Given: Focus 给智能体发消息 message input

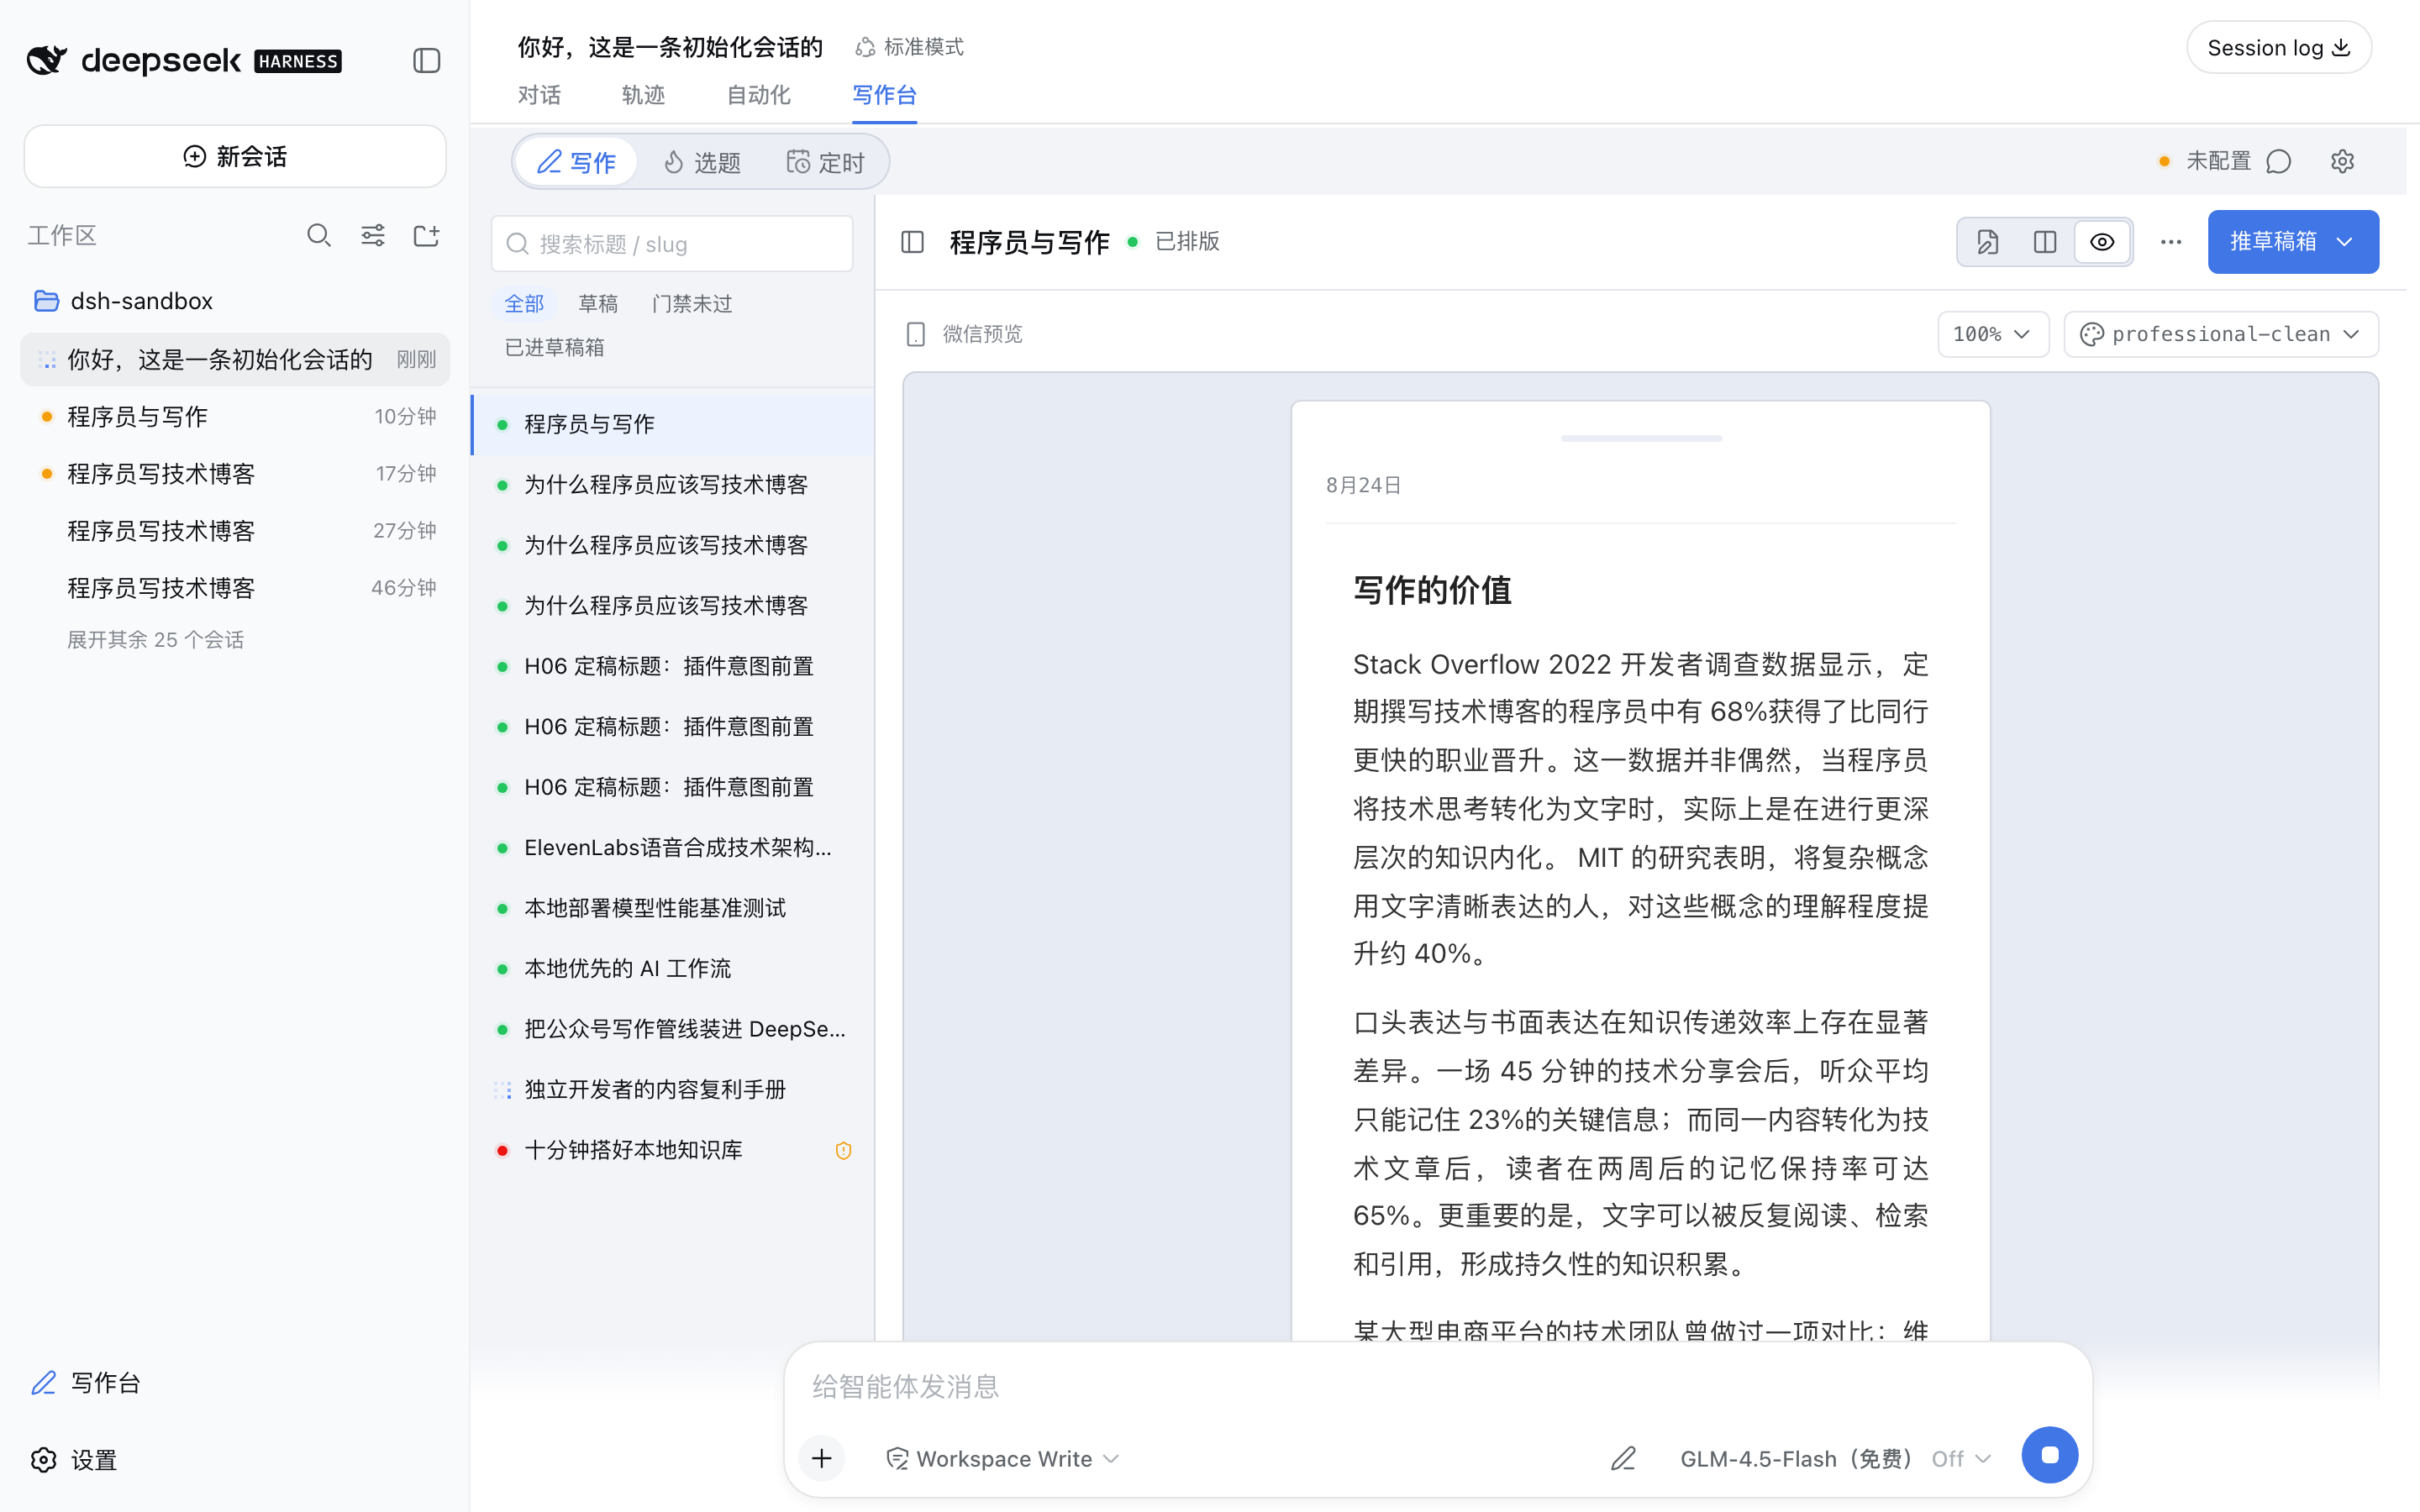Looking at the screenshot, I should [1437, 1386].
